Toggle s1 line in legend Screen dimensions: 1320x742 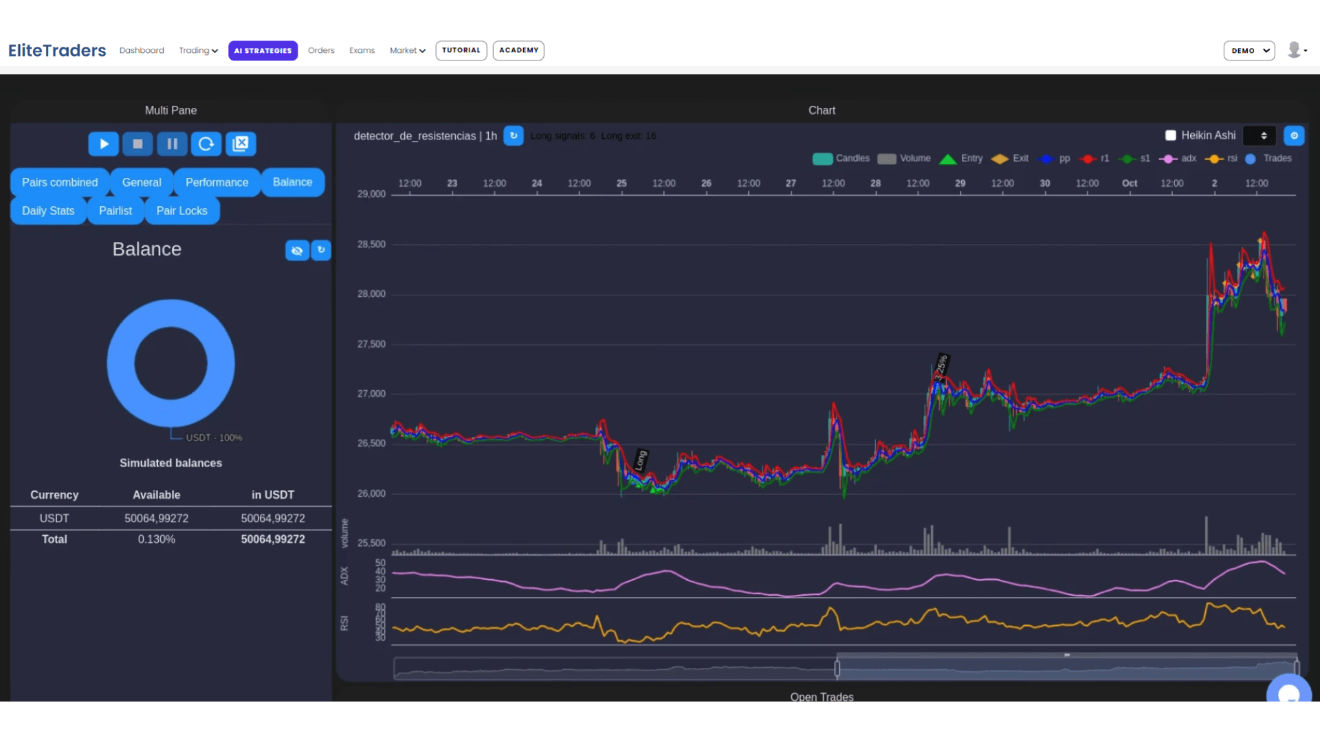(x=1134, y=159)
